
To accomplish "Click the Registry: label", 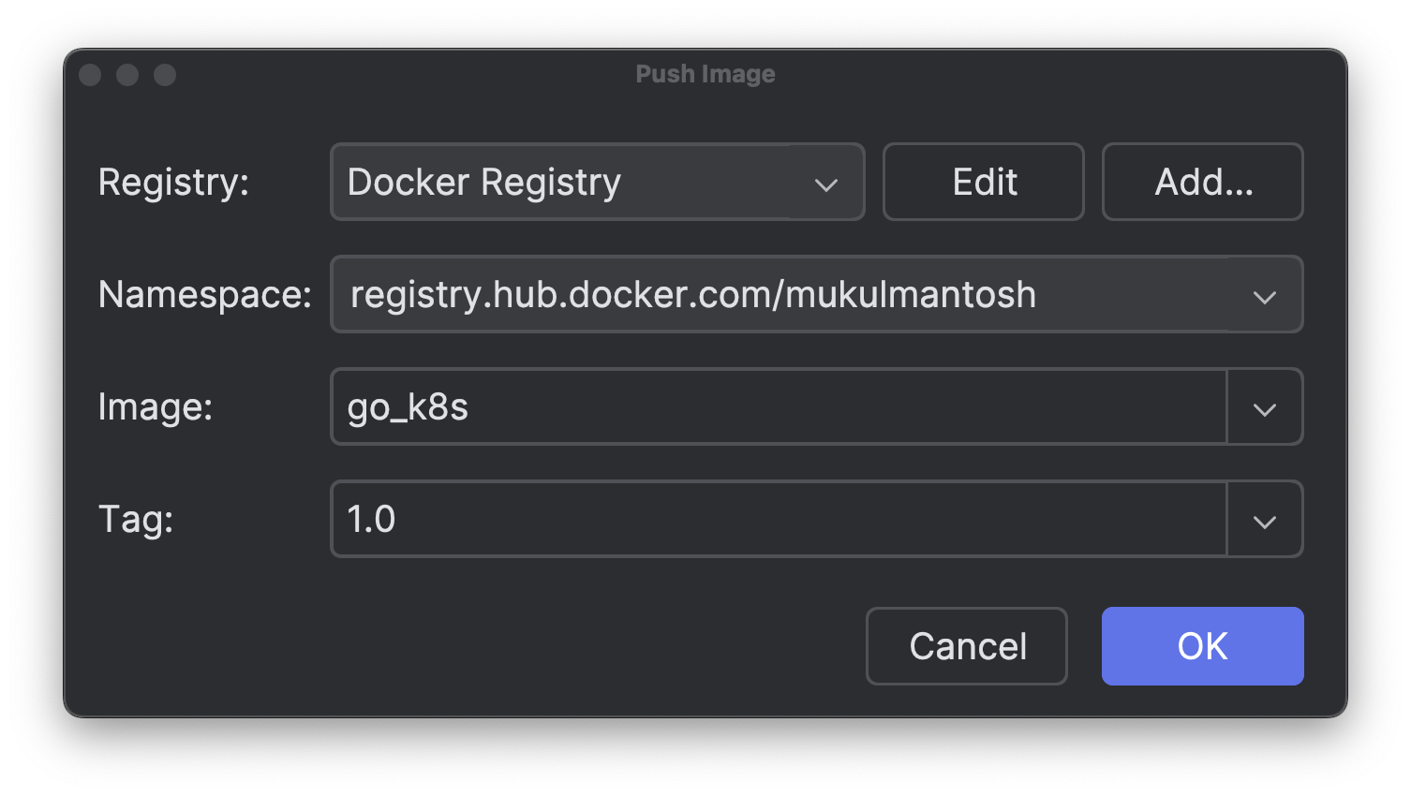I will [174, 182].
